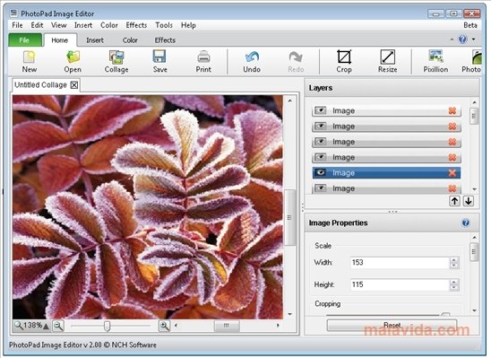Click the Reset button in Image Properties
This screenshot has height=358, width=491.
click(x=392, y=325)
